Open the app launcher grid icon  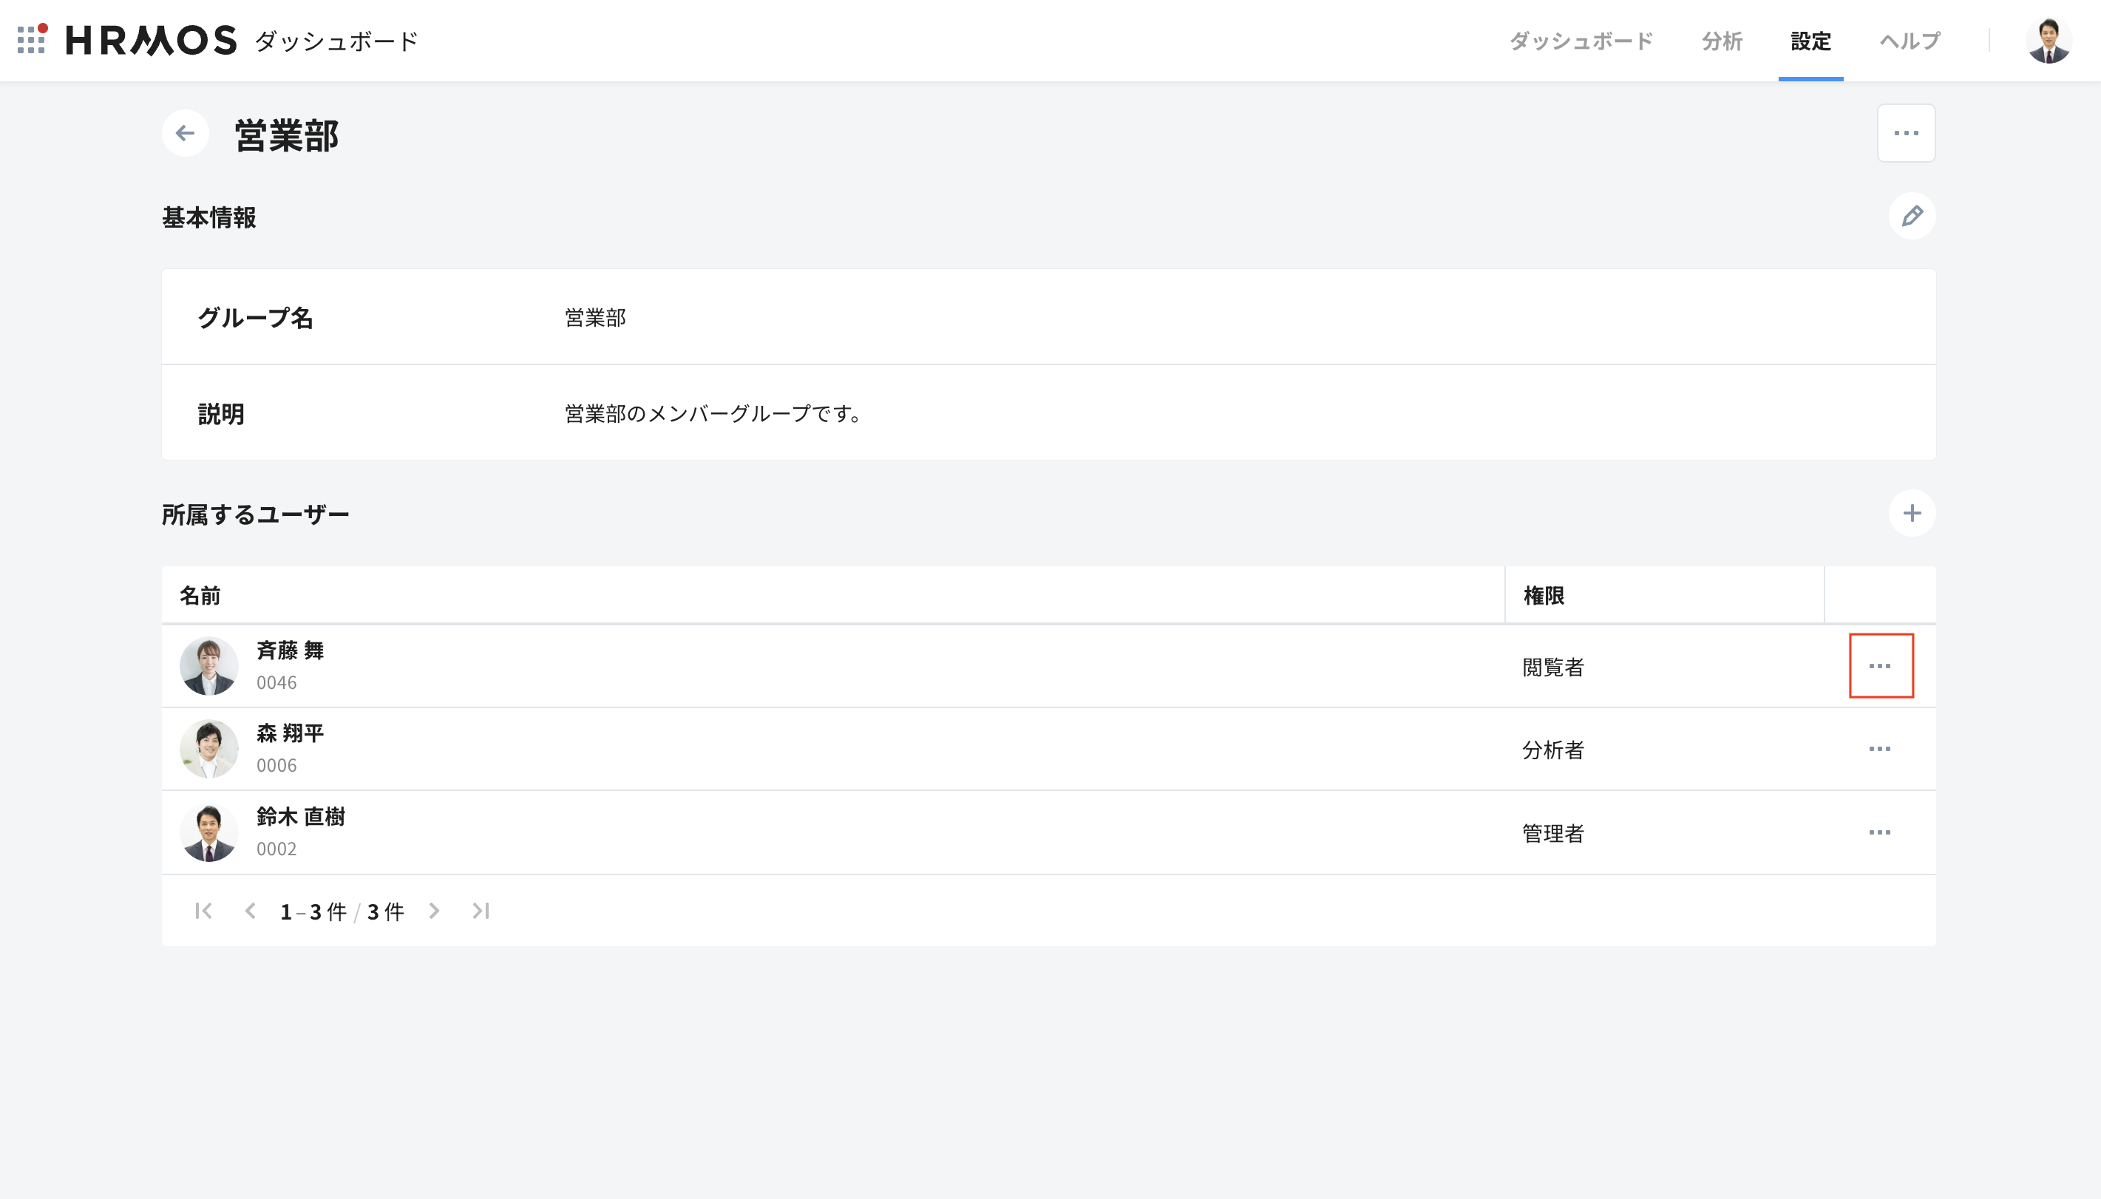tap(31, 39)
